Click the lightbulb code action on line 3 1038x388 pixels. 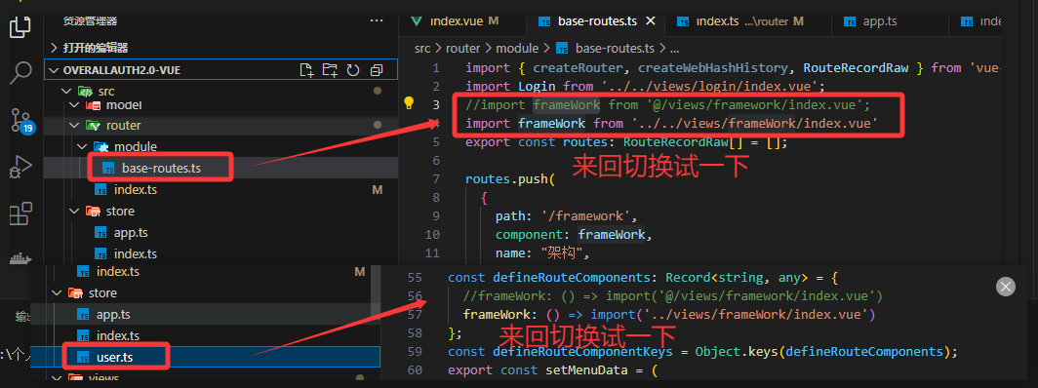409,103
